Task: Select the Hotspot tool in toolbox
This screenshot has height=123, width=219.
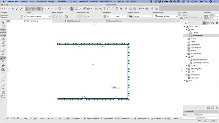Action: (3, 88)
